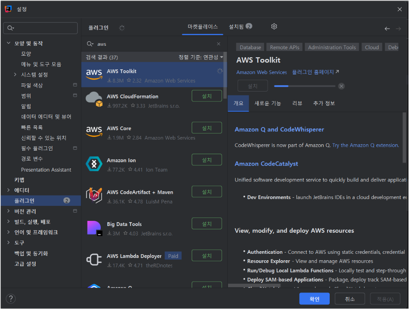Collapse the 모양 및 동작 tree section
Viewport: 409px width, 309px height.
point(8,43)
